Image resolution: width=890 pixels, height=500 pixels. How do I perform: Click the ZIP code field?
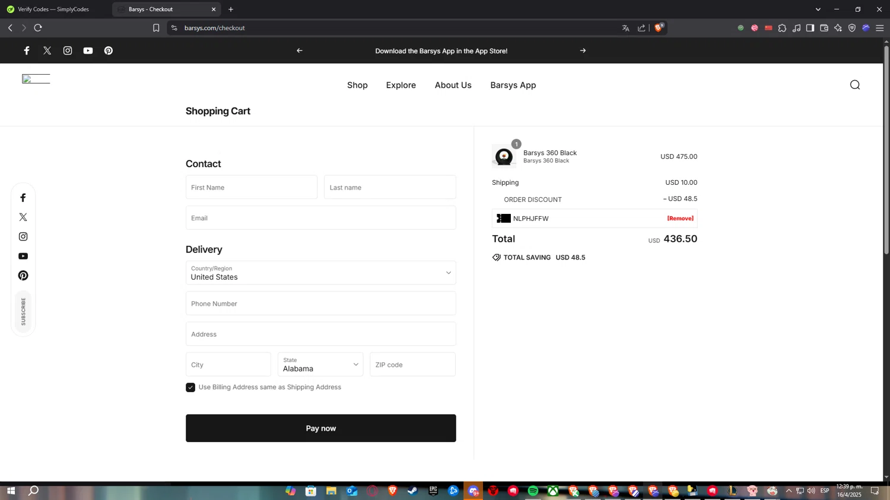(x=413, y=364)
